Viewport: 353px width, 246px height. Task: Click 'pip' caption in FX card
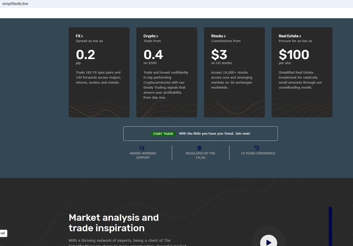pyautogui.click(x=78, y=63)
